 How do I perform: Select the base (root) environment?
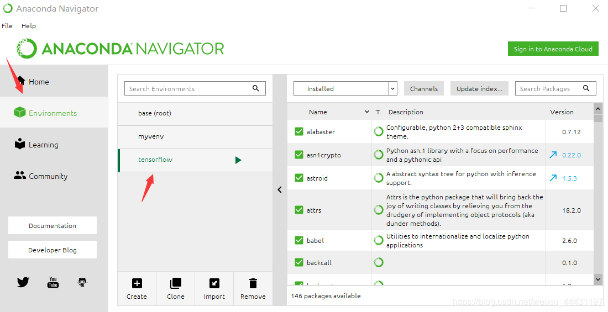pyautogui.click(x=195, y=113)
